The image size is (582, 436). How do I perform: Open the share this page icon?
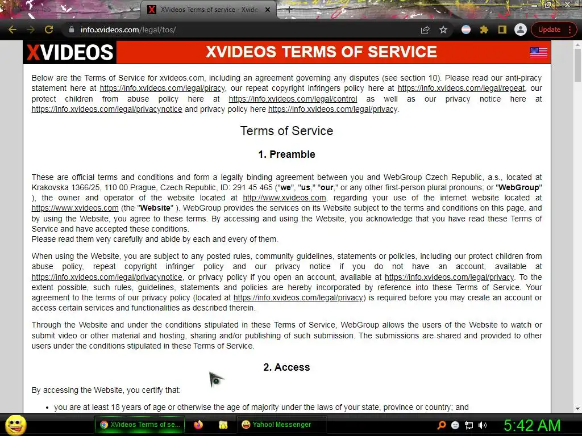coord(425,30)
